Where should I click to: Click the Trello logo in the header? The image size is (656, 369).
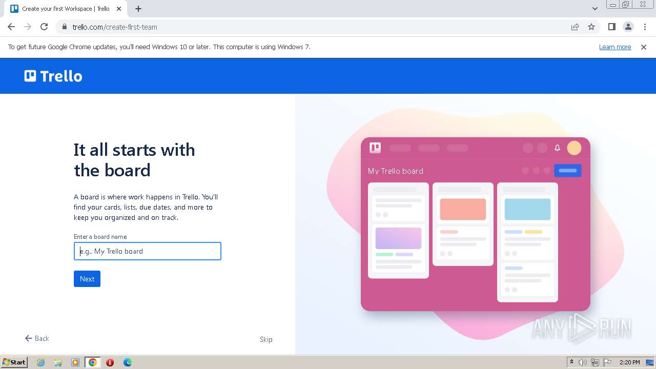[53, 76]
